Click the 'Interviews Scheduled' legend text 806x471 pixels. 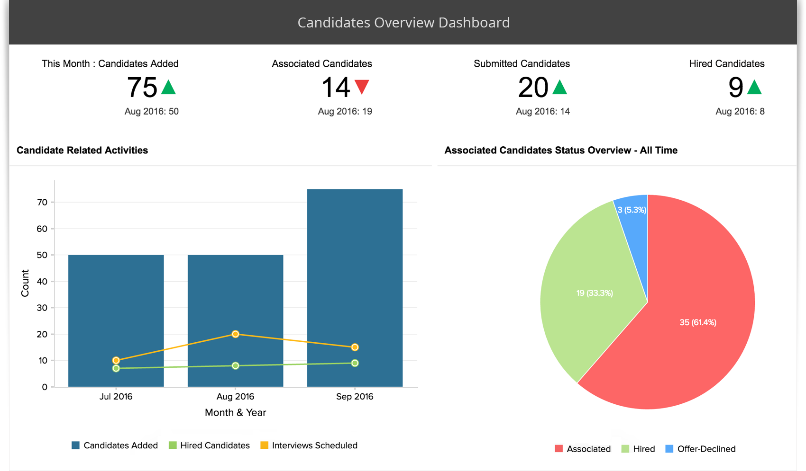[x=315, y=445]
